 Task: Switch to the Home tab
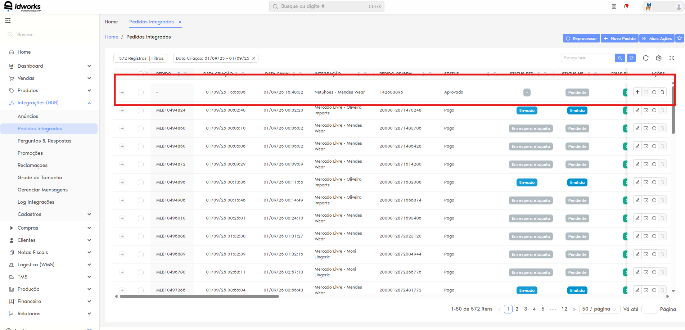[111, 22]
